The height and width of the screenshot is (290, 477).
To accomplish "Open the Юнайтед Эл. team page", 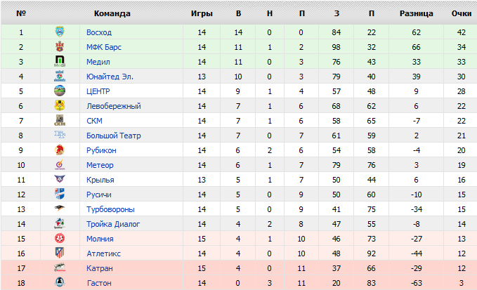I will (110, 77).
